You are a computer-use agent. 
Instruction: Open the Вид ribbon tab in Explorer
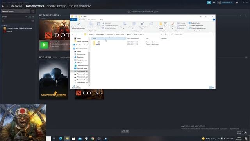pyautogui.click(x=102, y=20)
